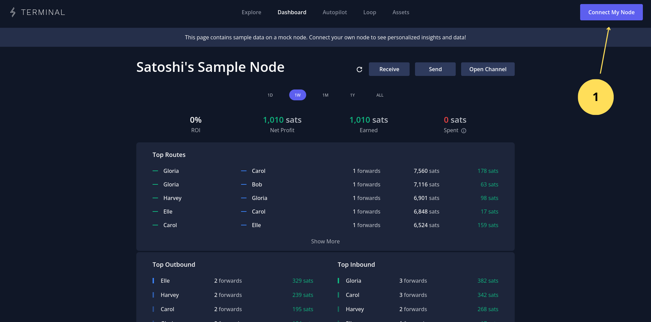The height and width of the screenshot is (322, 651).
Task: Click Elle in Top Outbound list
Action: 165,281
